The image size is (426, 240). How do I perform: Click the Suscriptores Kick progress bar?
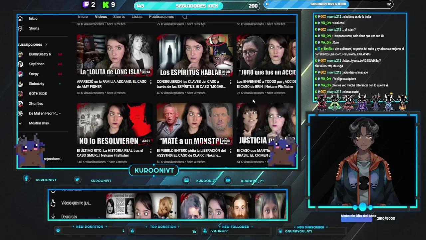pyautogui.click(x=328, y=4)
